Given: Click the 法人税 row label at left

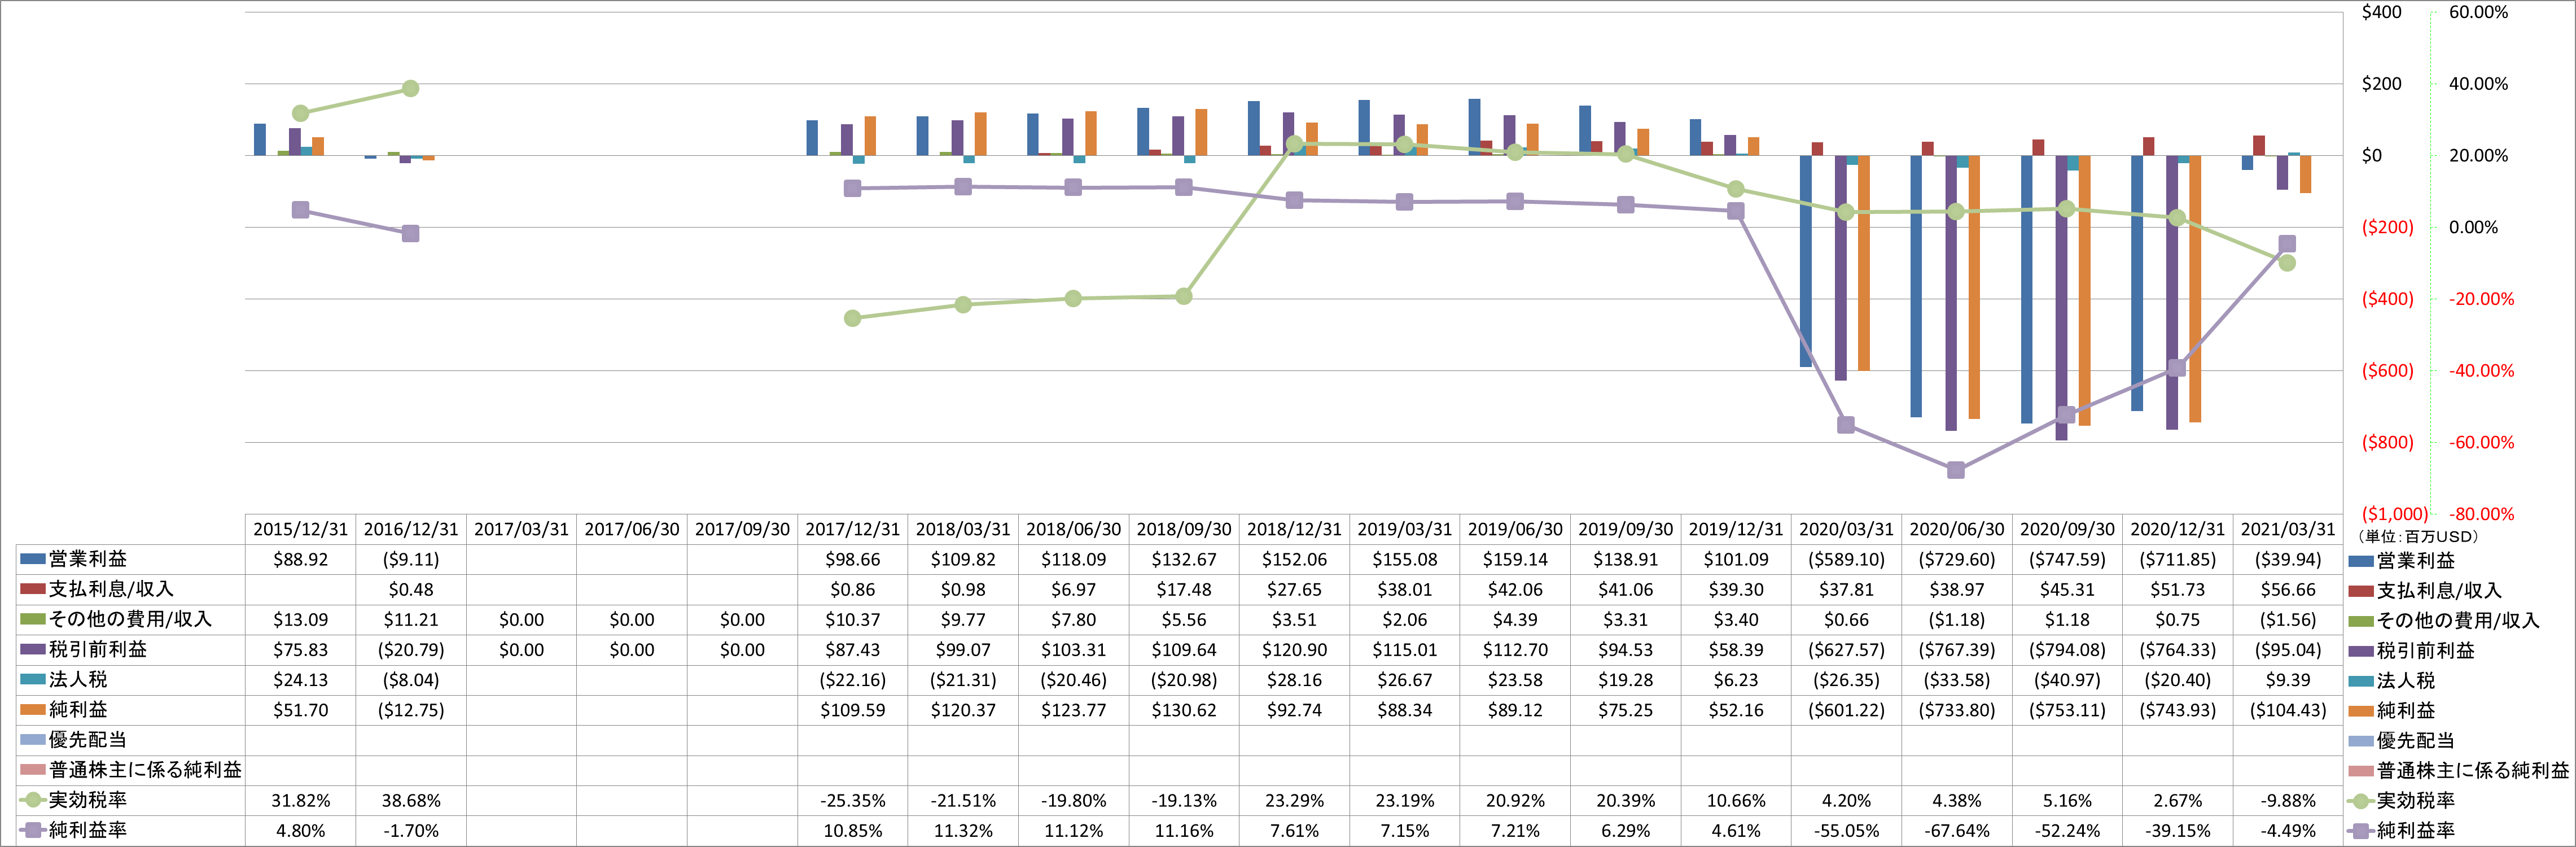Looking at the screenshot, I should (x=78, y=679).
